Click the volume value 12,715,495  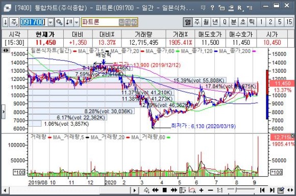pyautogui.click(x=143, y=43)
